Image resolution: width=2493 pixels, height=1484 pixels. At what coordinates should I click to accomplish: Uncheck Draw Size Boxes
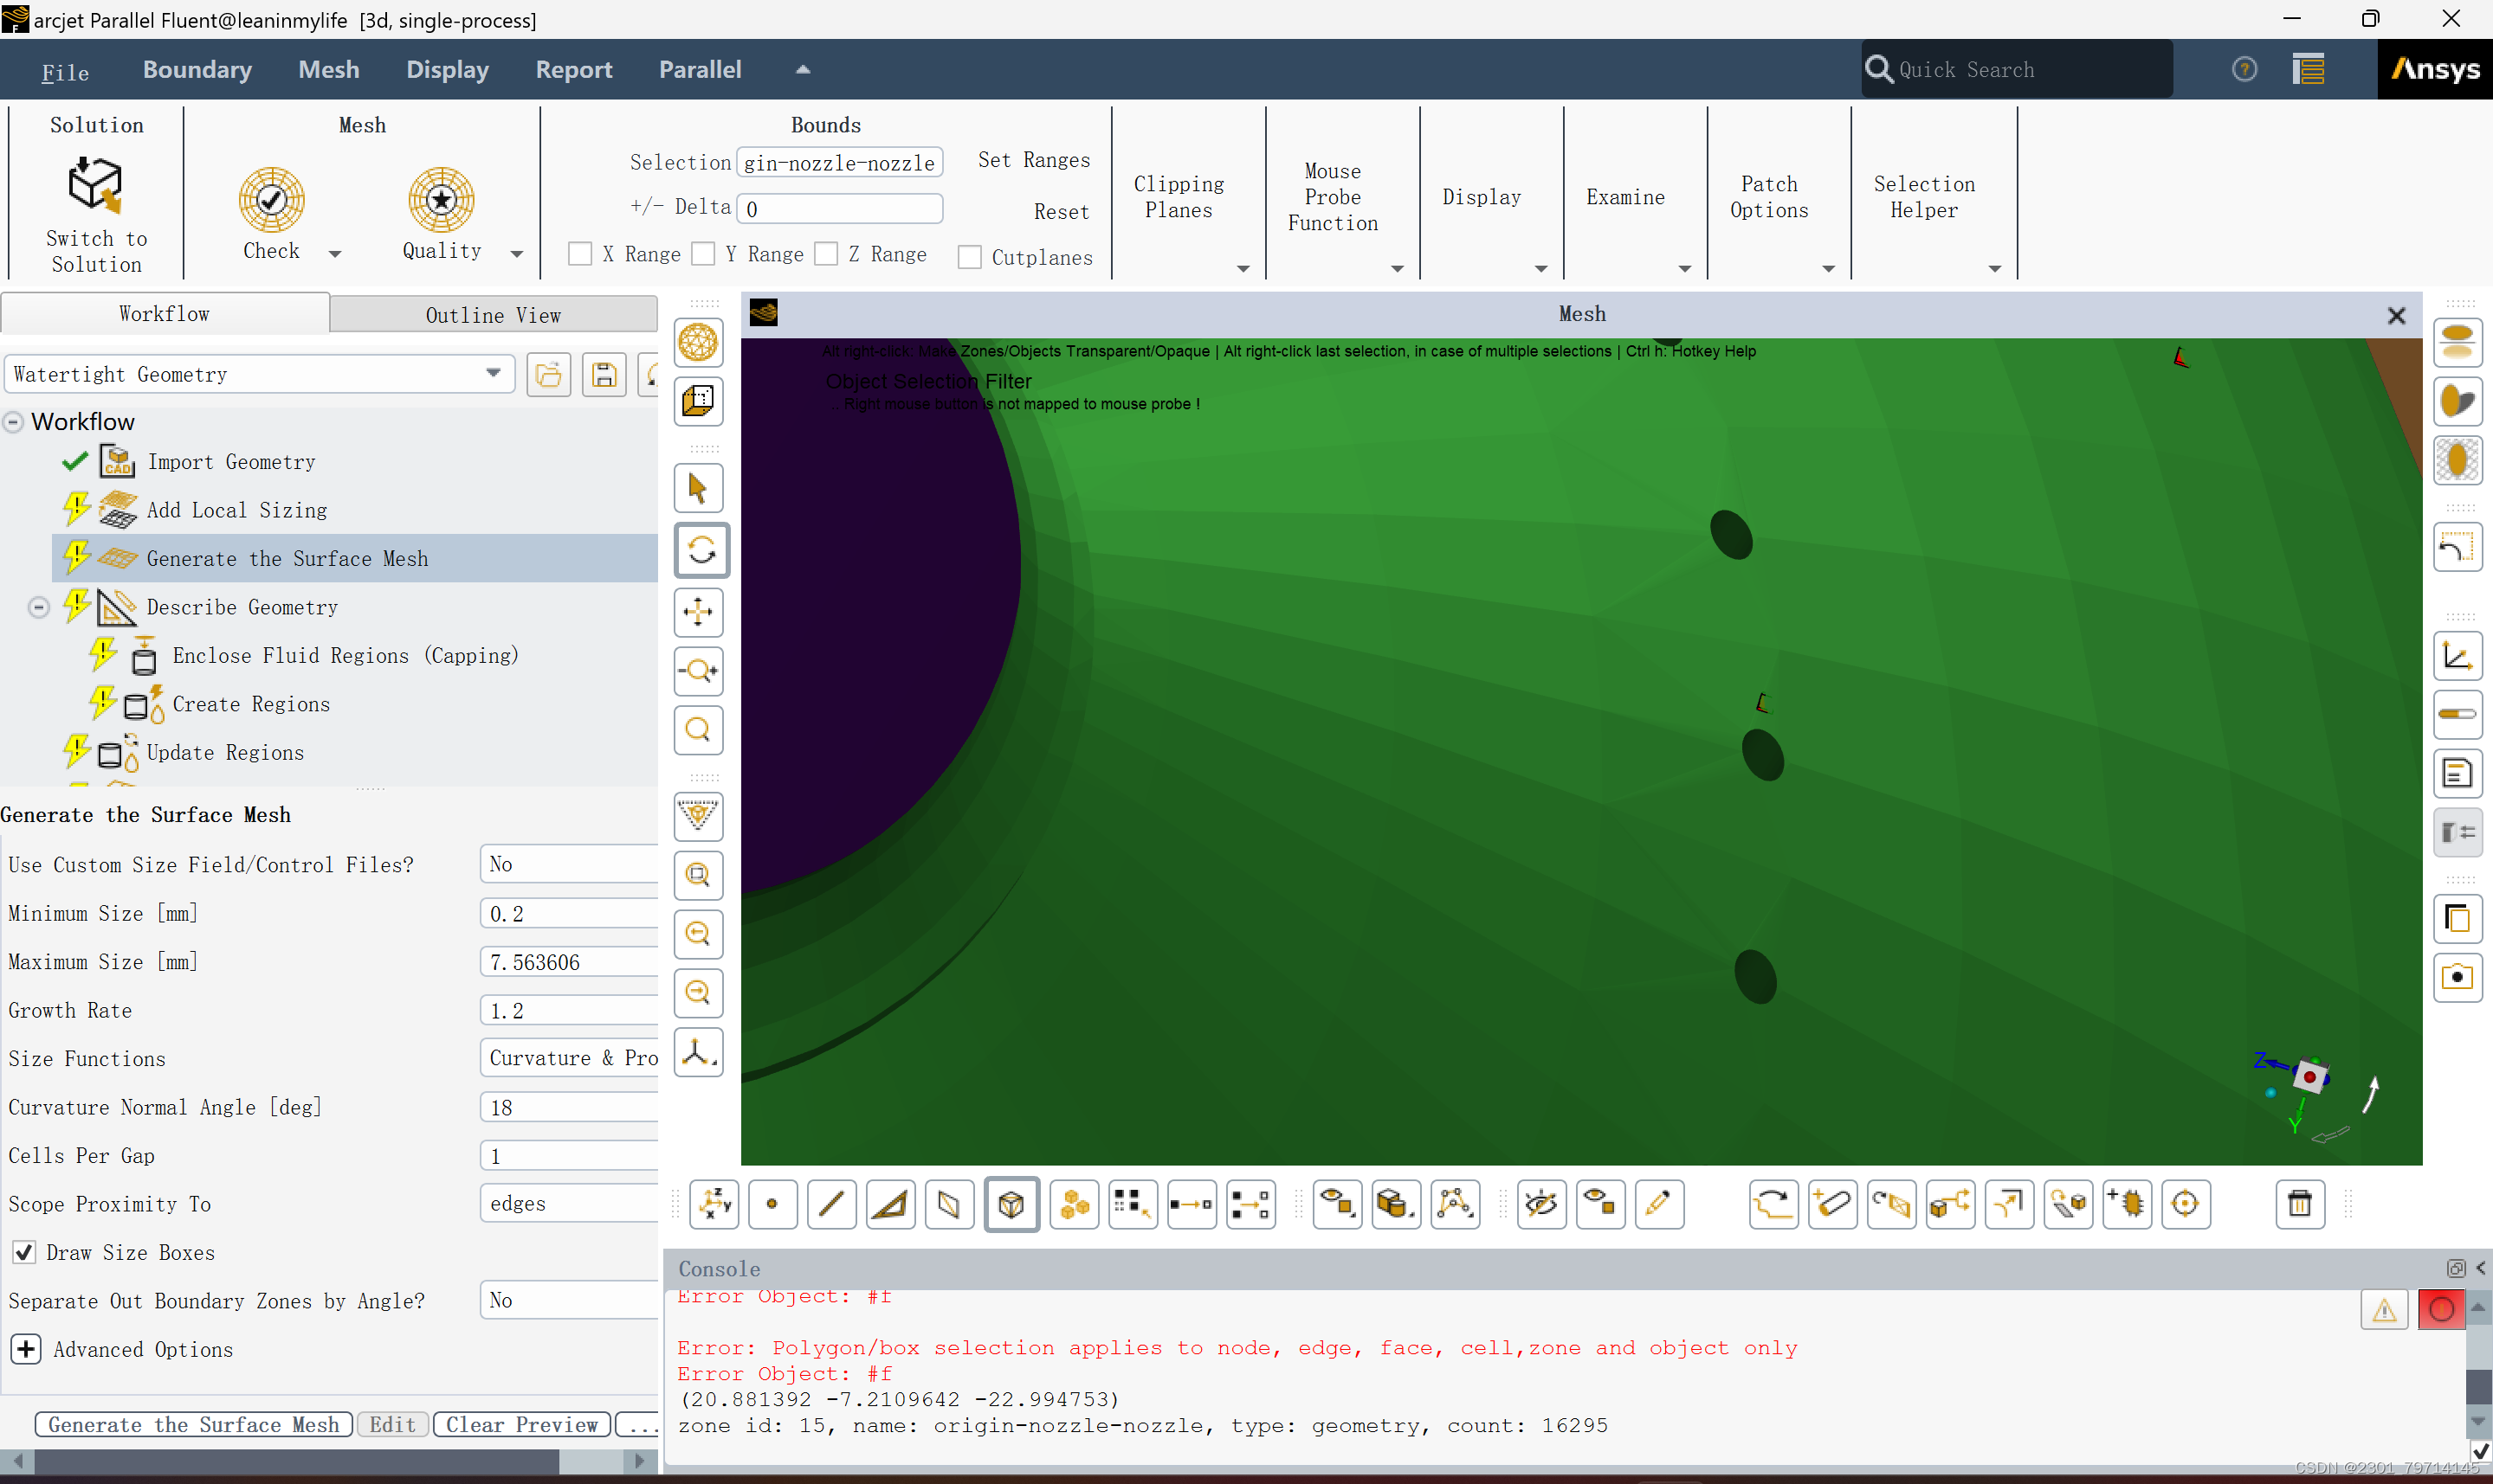tap(24, 1253)
